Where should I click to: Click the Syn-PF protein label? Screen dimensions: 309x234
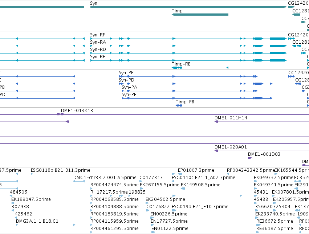point(129,95)
